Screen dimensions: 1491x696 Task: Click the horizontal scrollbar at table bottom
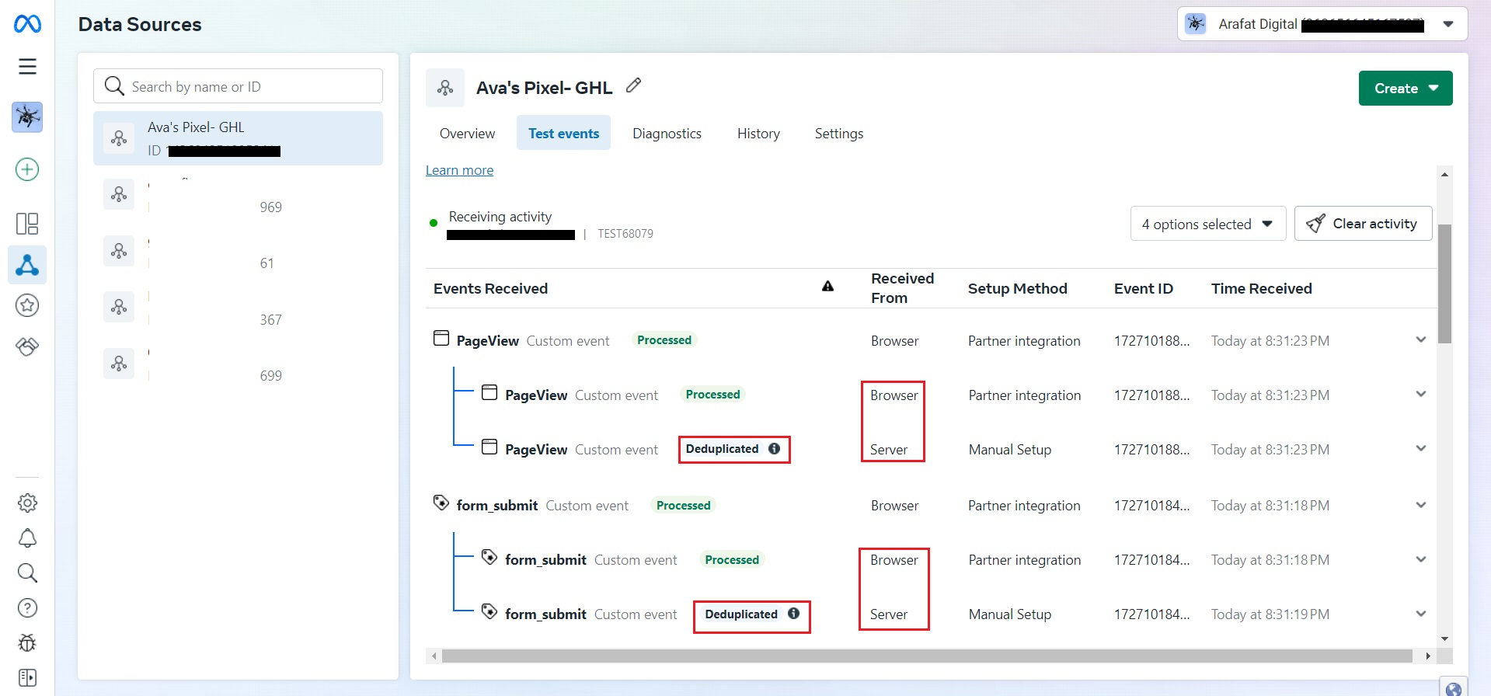(x=927, y=656)
